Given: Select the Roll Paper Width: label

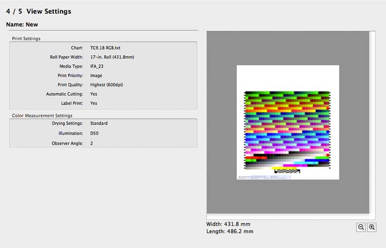Looking at the screenshot, I should click(x=66, y=57).
